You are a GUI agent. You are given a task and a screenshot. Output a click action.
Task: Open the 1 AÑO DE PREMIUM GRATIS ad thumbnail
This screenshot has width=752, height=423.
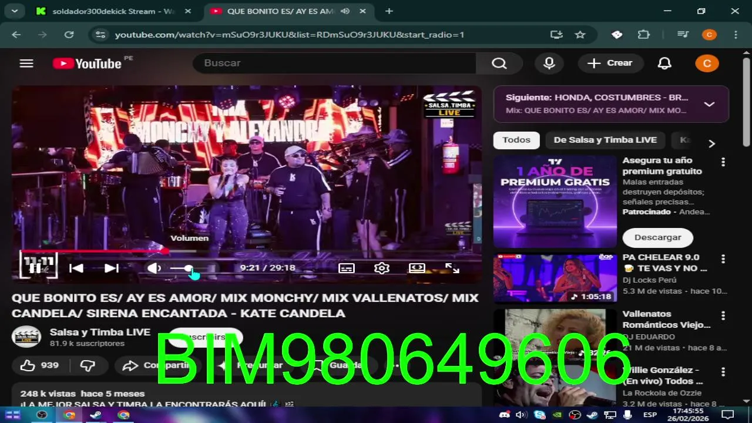click(x=555, y=202)
